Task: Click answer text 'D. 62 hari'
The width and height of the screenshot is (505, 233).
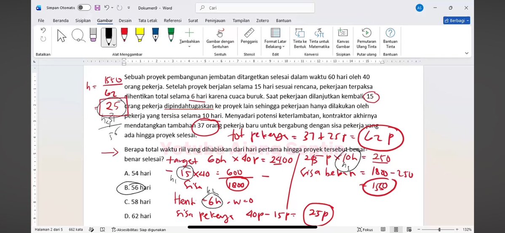Action: (138, 216)
